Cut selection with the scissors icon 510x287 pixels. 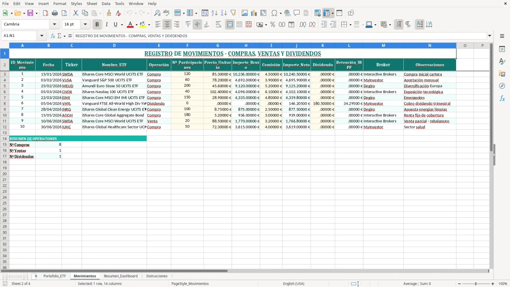75,13
